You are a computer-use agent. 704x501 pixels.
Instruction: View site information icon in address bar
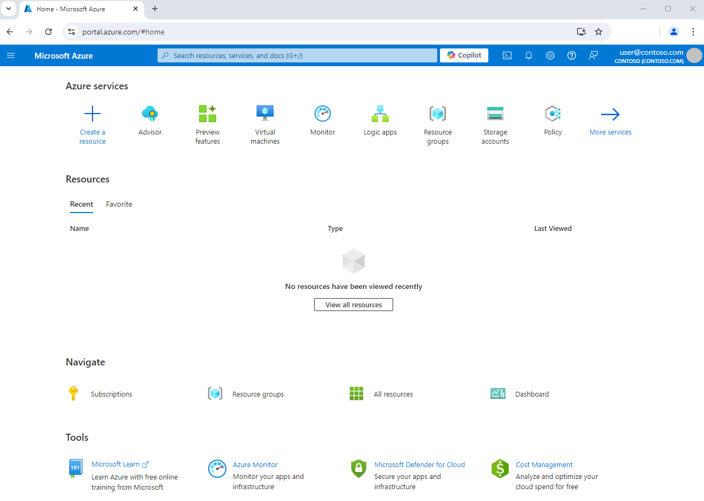point(72,32)
